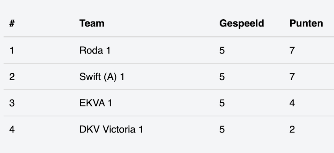Click the Gespeeld column header
The width and height of the screenshot is (334, 153).
[241, 23]
